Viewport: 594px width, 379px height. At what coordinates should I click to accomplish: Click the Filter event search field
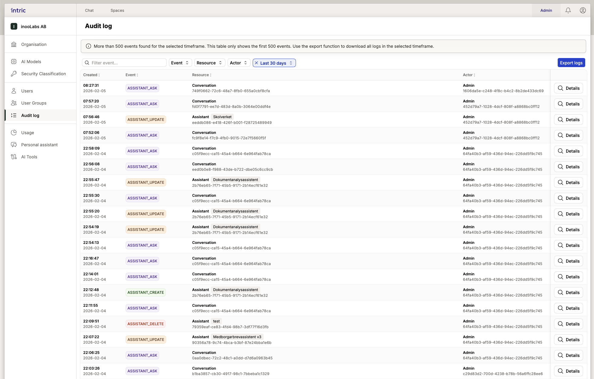click(127, 63)
